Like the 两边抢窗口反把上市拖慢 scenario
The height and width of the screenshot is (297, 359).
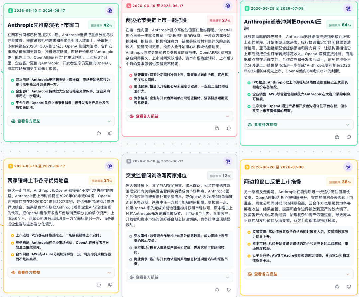coord(337,286)
